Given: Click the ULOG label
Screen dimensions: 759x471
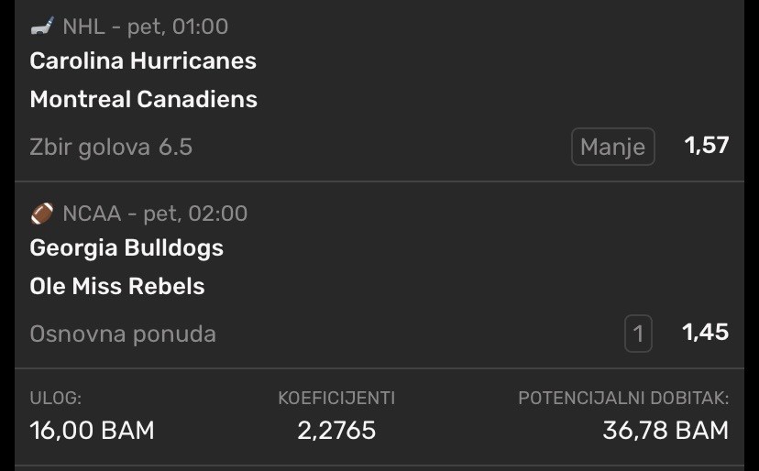Looking at the screenshot, I should pos(56,399).
